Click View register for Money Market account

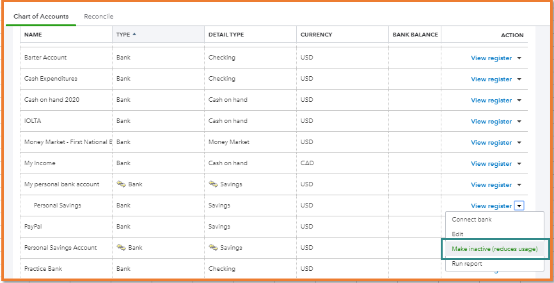tap(491, 143)
